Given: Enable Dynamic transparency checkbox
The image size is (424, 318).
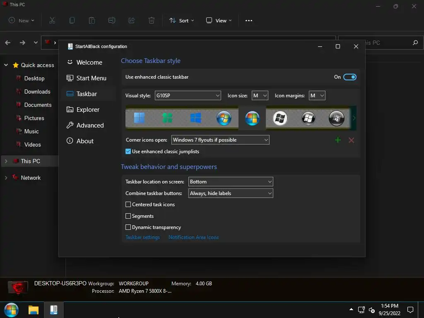Looking at the screenshot, I should 128,227.
